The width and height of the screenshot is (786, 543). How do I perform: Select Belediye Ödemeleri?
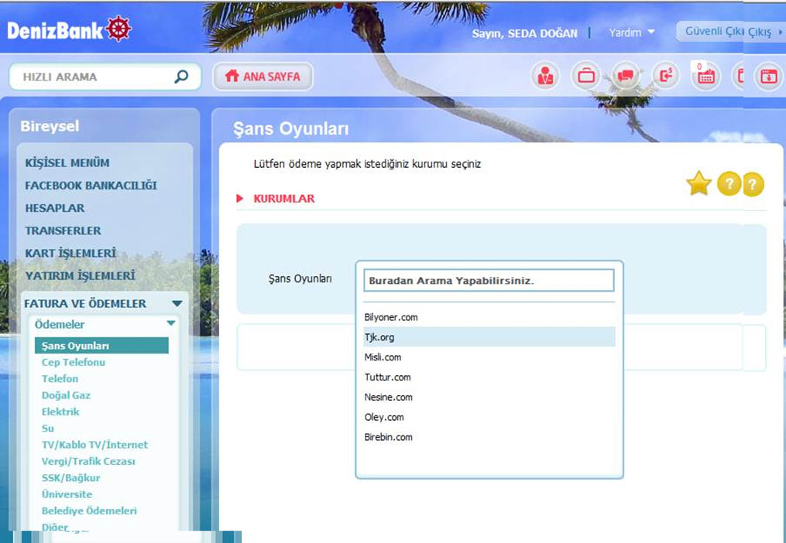point(89,511)
